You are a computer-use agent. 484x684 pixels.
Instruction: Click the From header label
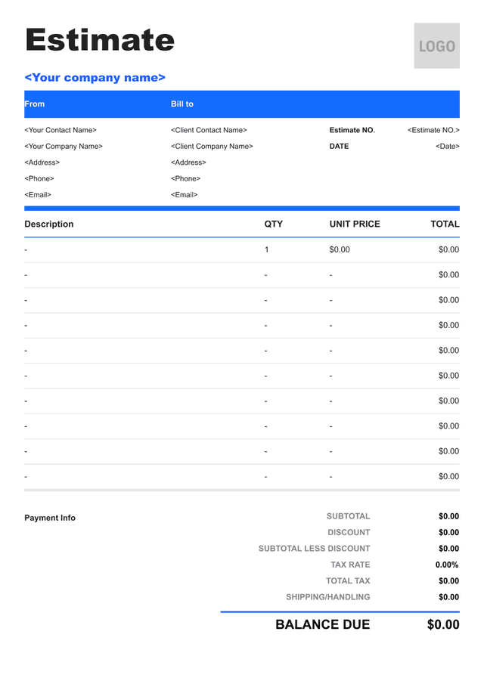click(35, 104)
